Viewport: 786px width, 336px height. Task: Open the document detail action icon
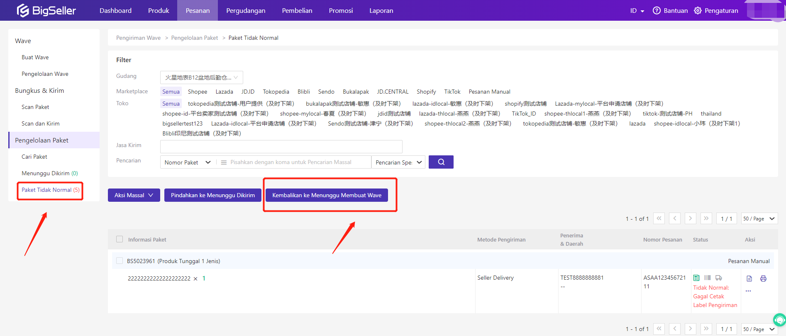pyautogui.click(x=749, y=278)
